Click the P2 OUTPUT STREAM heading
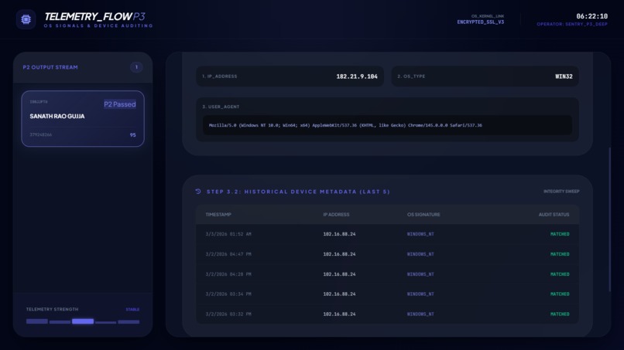 50,67
